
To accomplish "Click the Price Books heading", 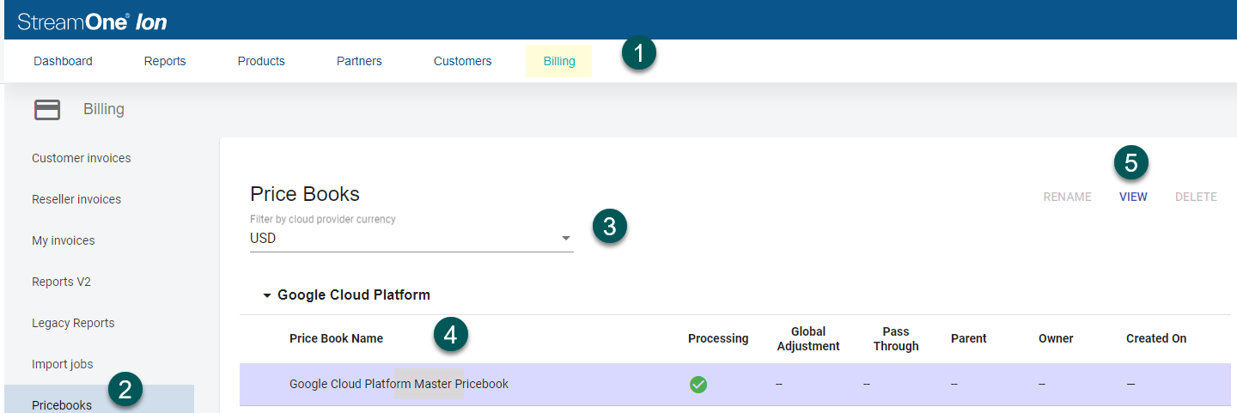I will point(305,194).
